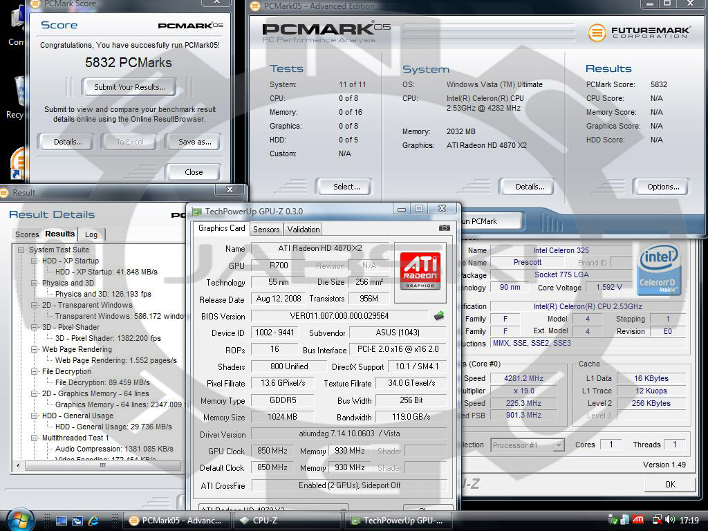Click the PCMark05 title bar icon
The image size is (708, 531).
pos(255,6)
